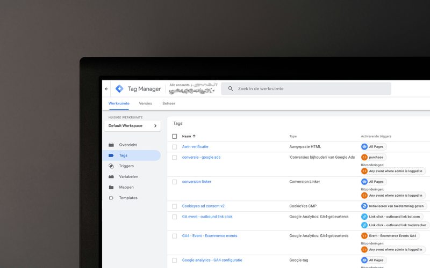The width and height of the screenshot is (430, 268).
Task: Click the Naam sort arrow
Action: (194, 136)
